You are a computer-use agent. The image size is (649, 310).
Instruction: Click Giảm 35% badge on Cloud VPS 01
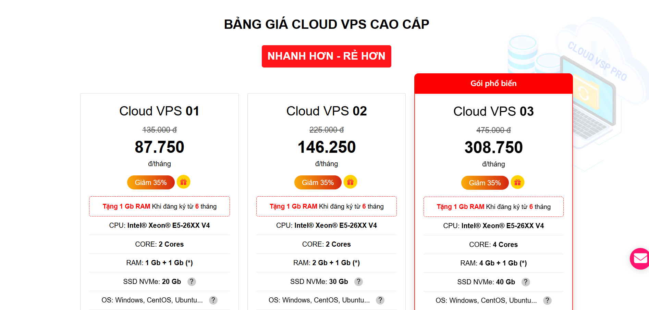(151, 183)
